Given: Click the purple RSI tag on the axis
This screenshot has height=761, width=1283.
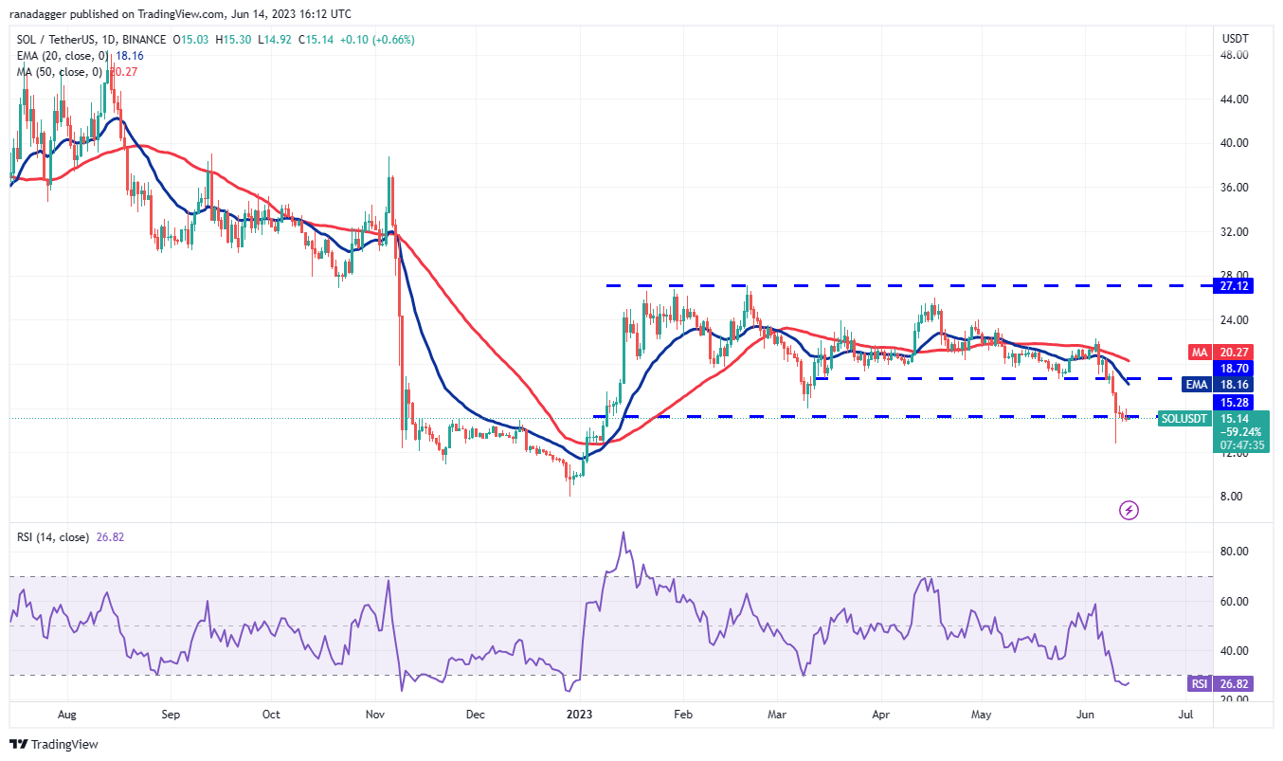Looking at the screenshot, I should (x=1199, y=683).
